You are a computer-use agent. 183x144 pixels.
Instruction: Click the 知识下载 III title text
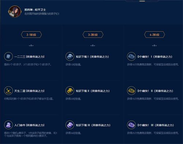(x=93, y=125)
